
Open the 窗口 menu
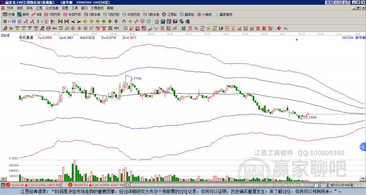[x=84, y=8]
